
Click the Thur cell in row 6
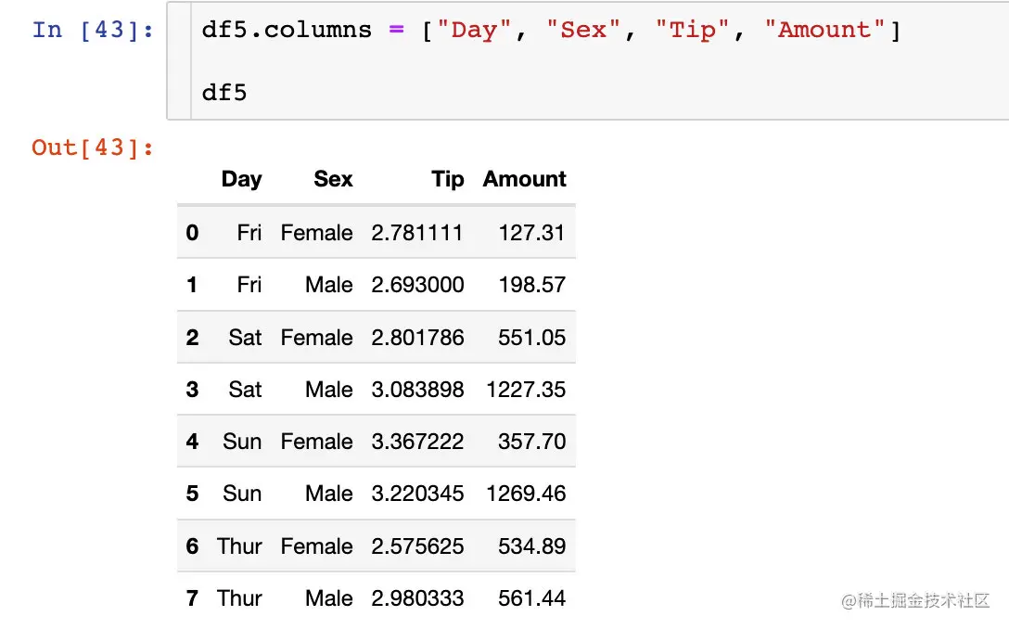pyautogui.click(x=239, y=546)
